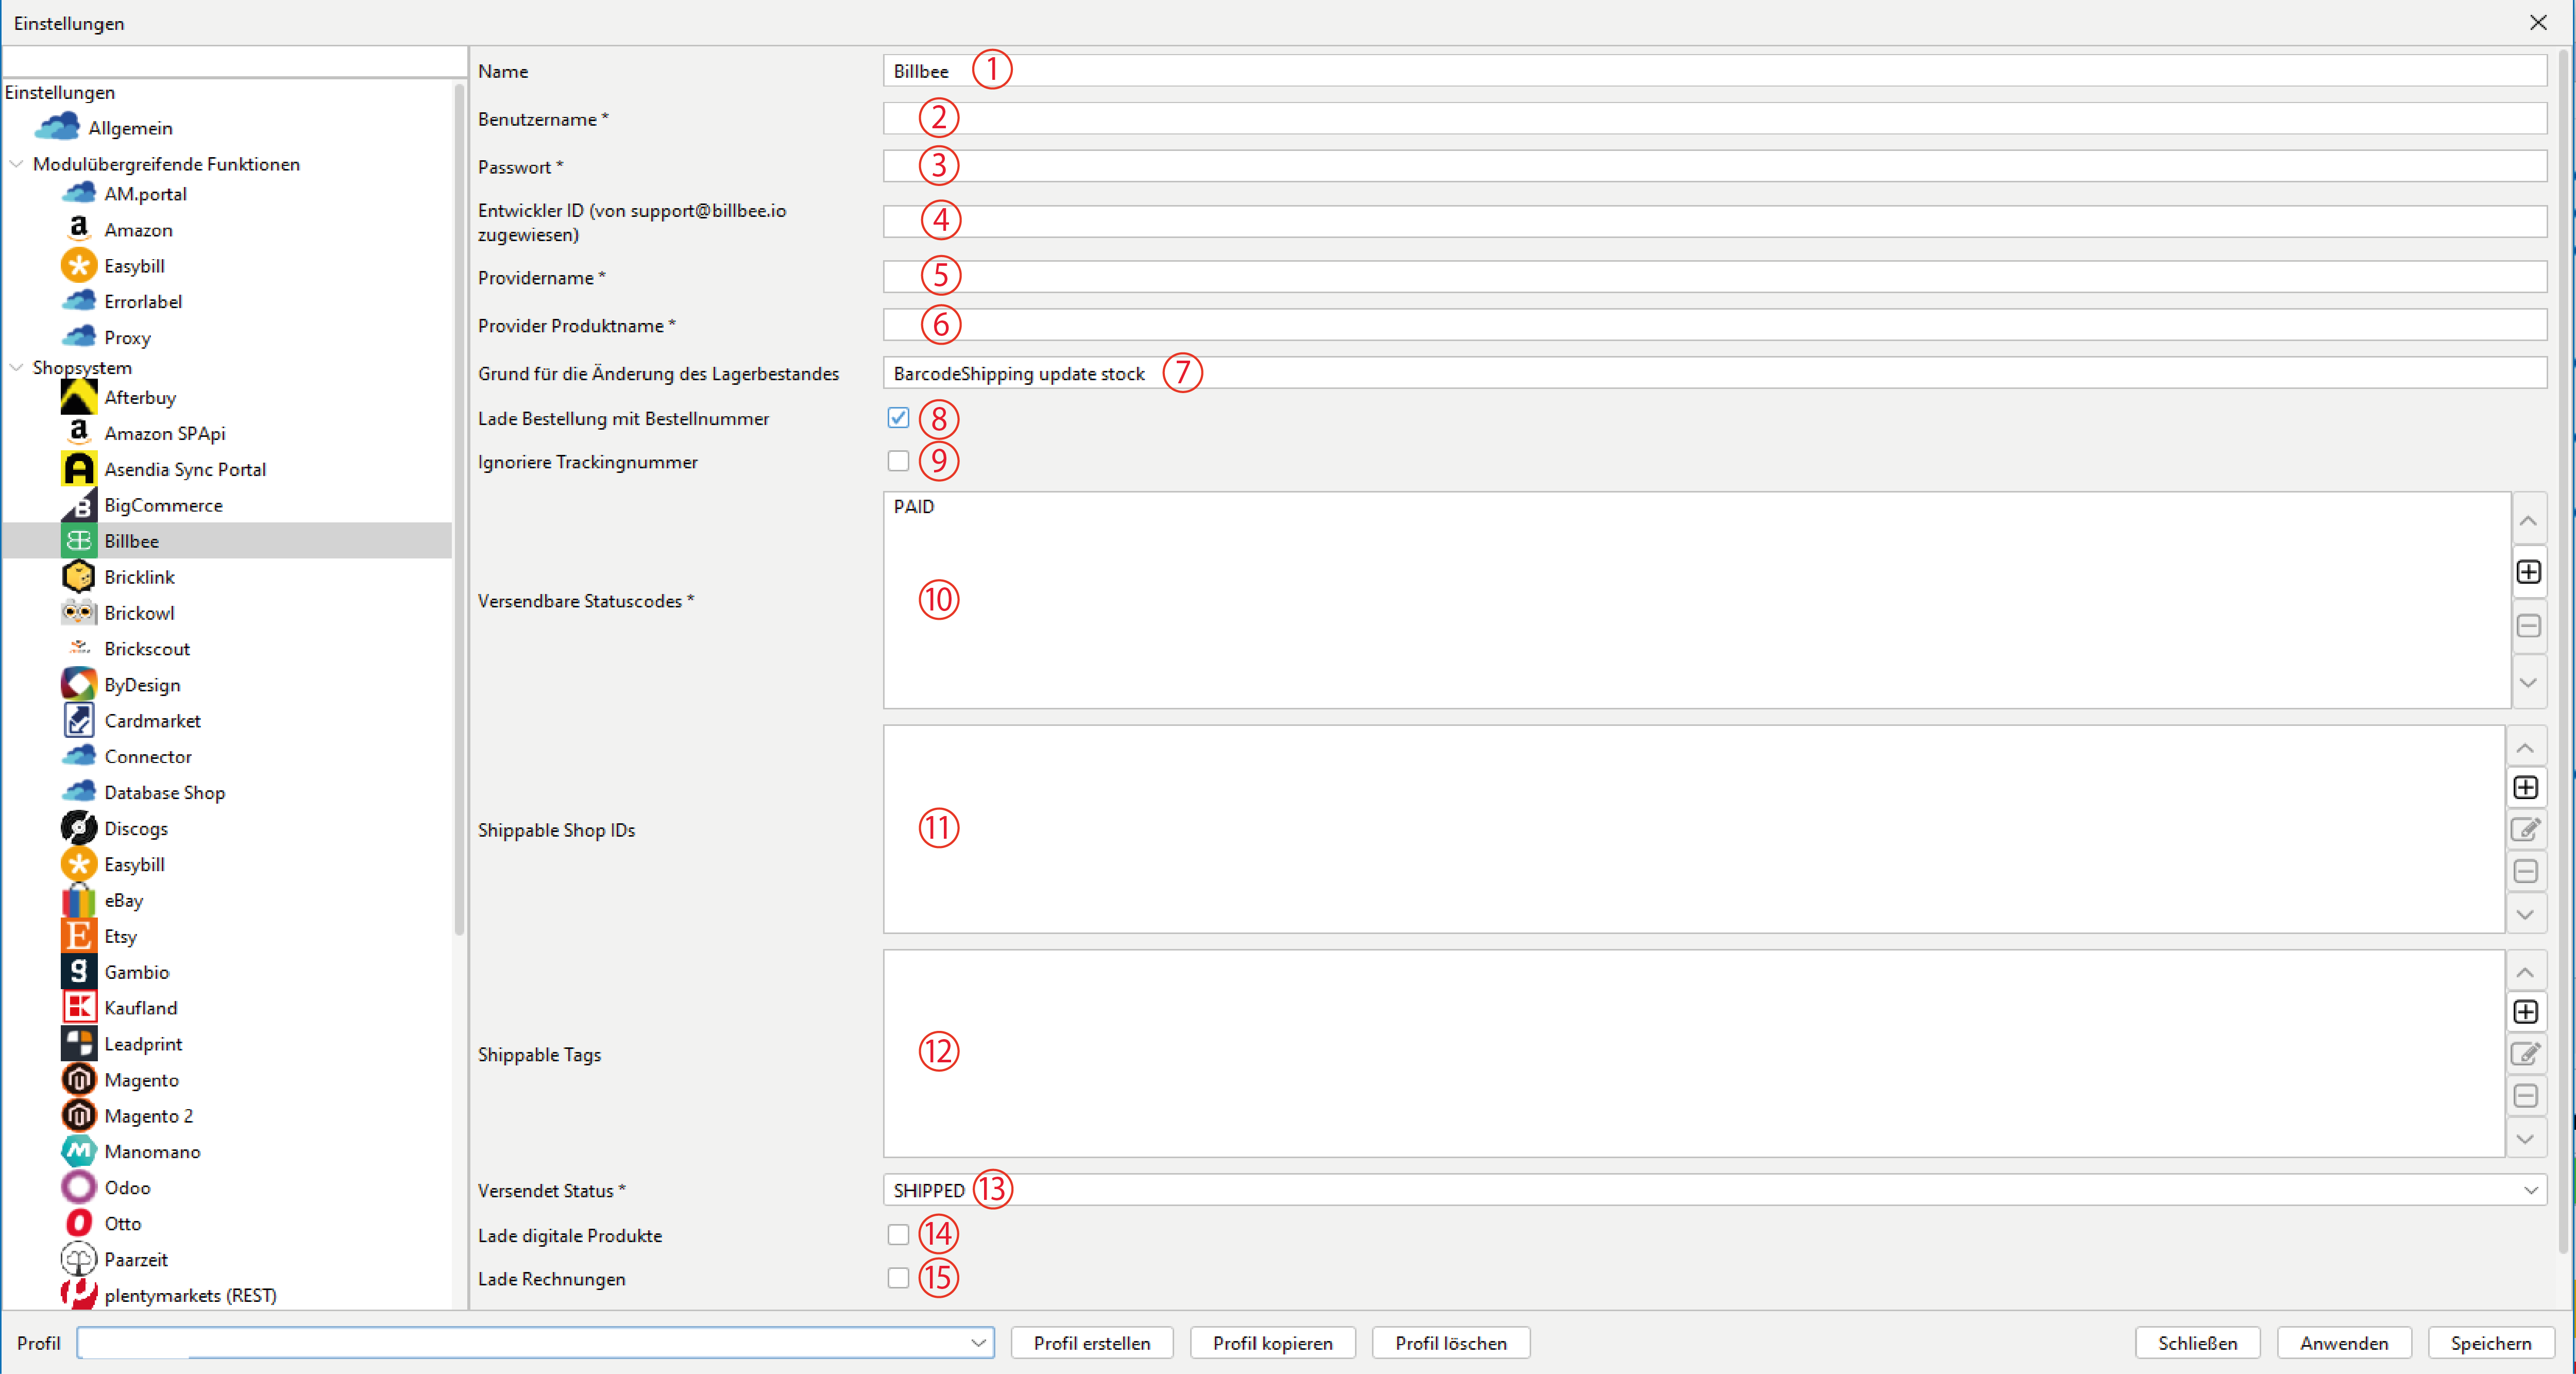Open AM.portal settings entry

[x=145, y=194]
